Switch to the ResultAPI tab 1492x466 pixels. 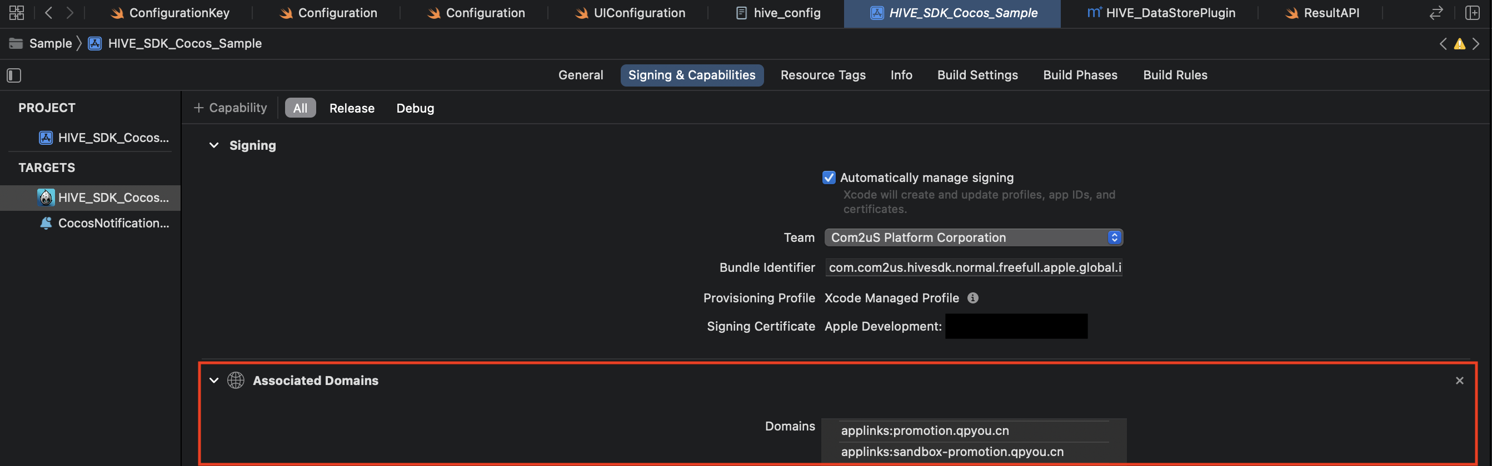point(1322,13)
